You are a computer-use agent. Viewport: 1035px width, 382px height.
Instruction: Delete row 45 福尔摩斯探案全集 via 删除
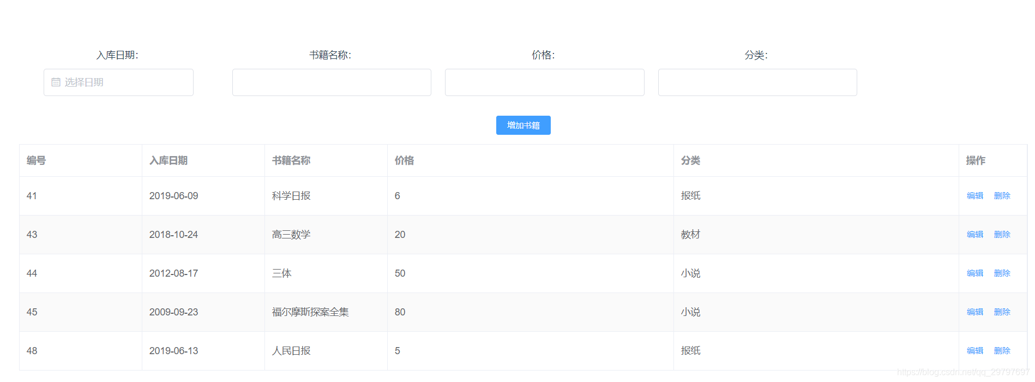coord(1002,312)
